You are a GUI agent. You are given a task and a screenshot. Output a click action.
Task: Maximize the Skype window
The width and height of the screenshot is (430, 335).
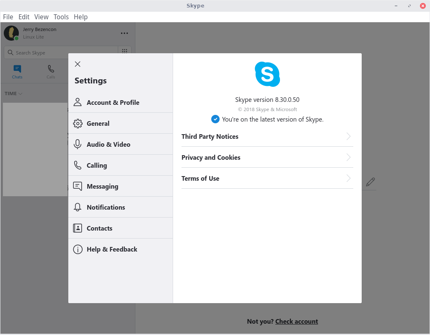pos(409,6)
